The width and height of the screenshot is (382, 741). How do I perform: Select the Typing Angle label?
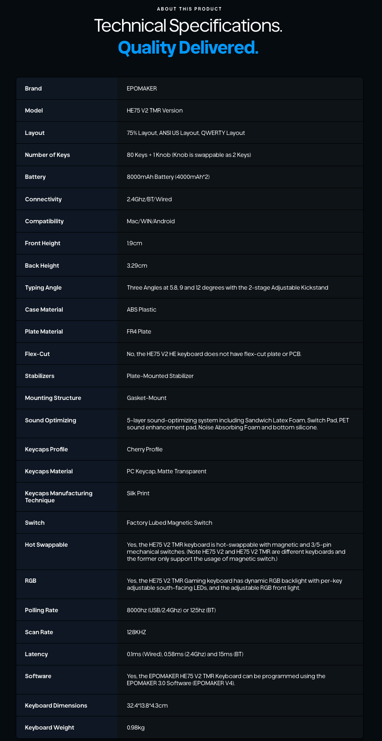click(43, 288)
